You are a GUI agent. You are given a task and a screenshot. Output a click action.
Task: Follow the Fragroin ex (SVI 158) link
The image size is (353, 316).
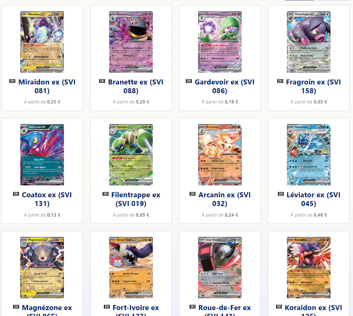tap(313, 86)
